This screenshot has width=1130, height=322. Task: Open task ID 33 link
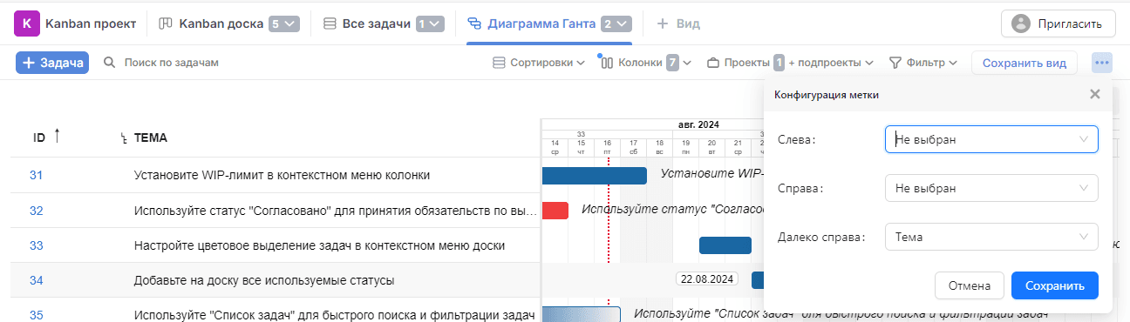37,245
